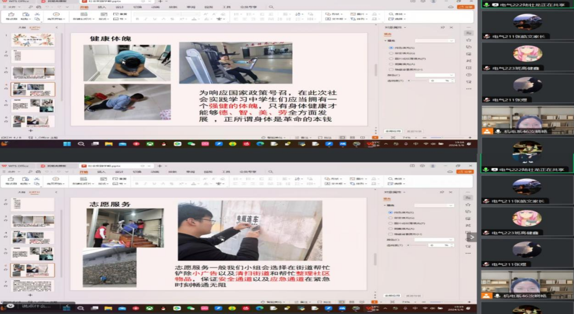Click the > arrow beside the participant video list

point(472,237)
